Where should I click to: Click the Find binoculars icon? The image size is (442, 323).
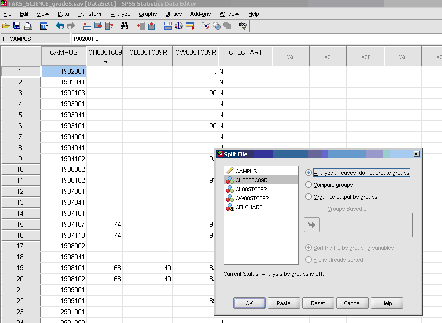124,26
